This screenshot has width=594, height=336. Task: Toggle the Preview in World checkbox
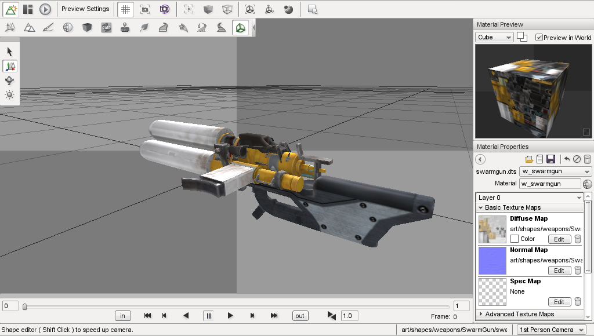[539, 38]
